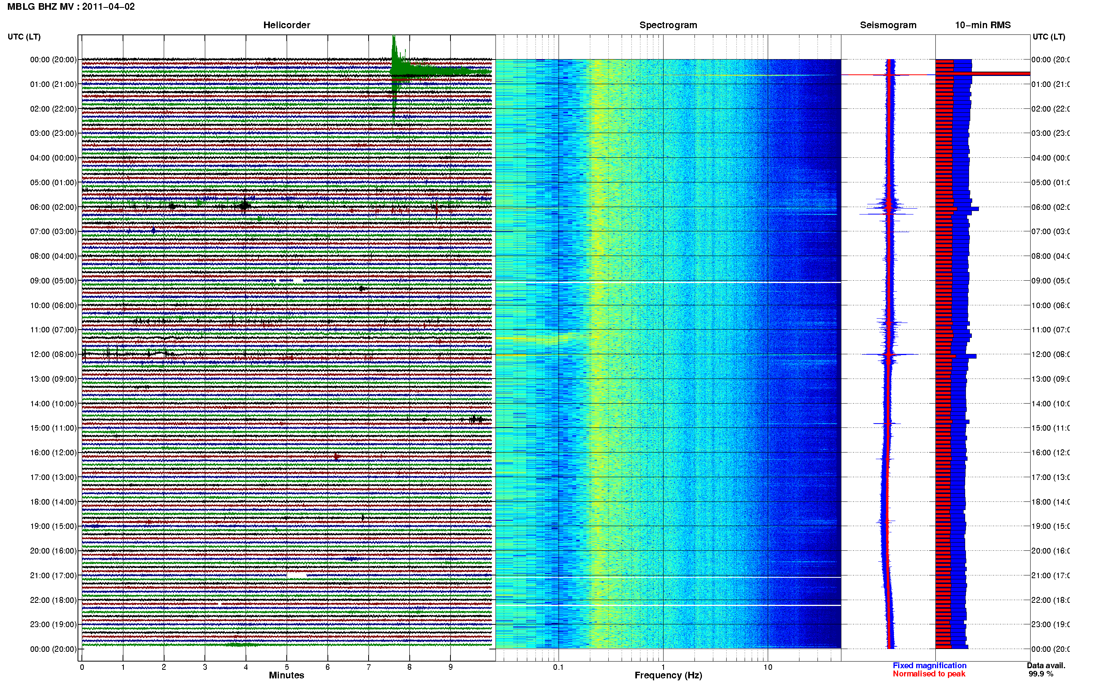The height and width of the screenshot is (696, 1114).
Task: Click the '9' tick on the Minutes axis
Action: tap(450, 667)
